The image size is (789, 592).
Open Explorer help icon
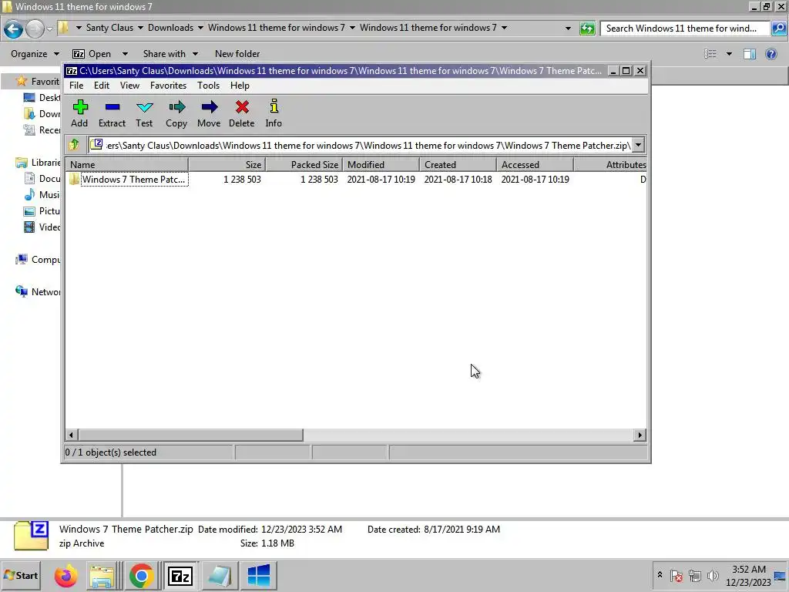coord(771,54)
